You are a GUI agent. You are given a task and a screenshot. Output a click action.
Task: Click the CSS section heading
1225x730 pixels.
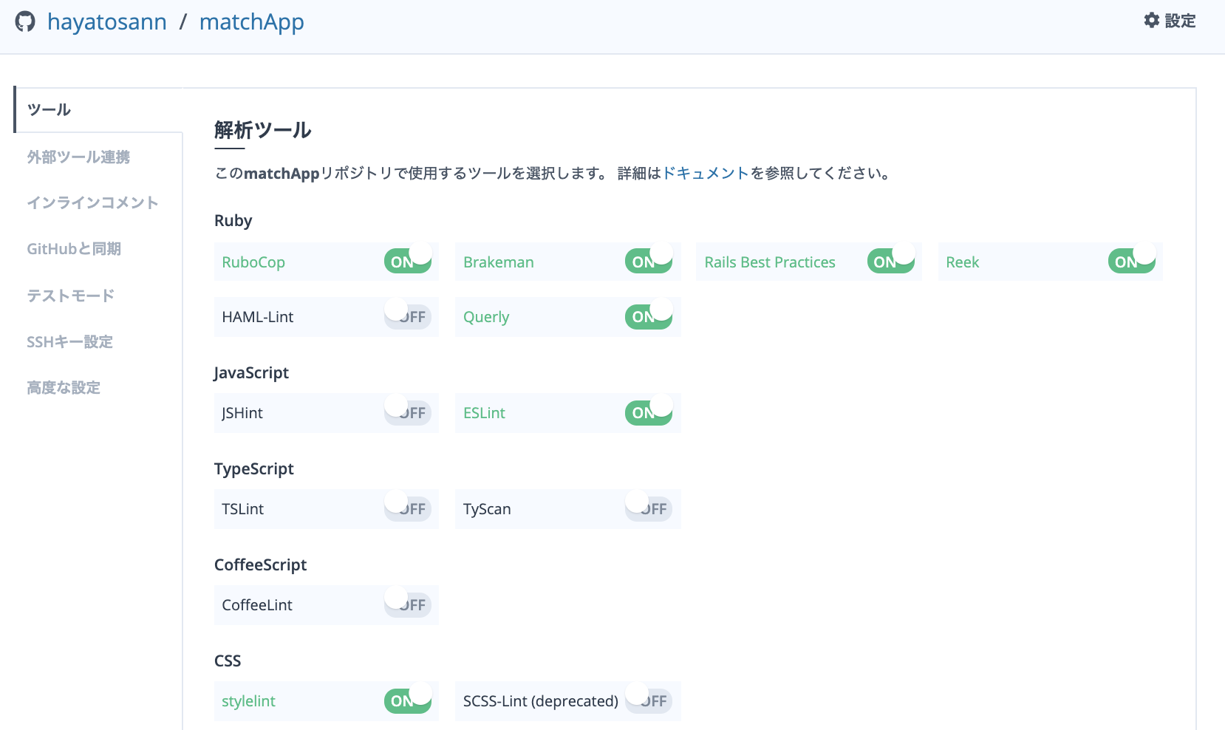click(x=228, y=661)
